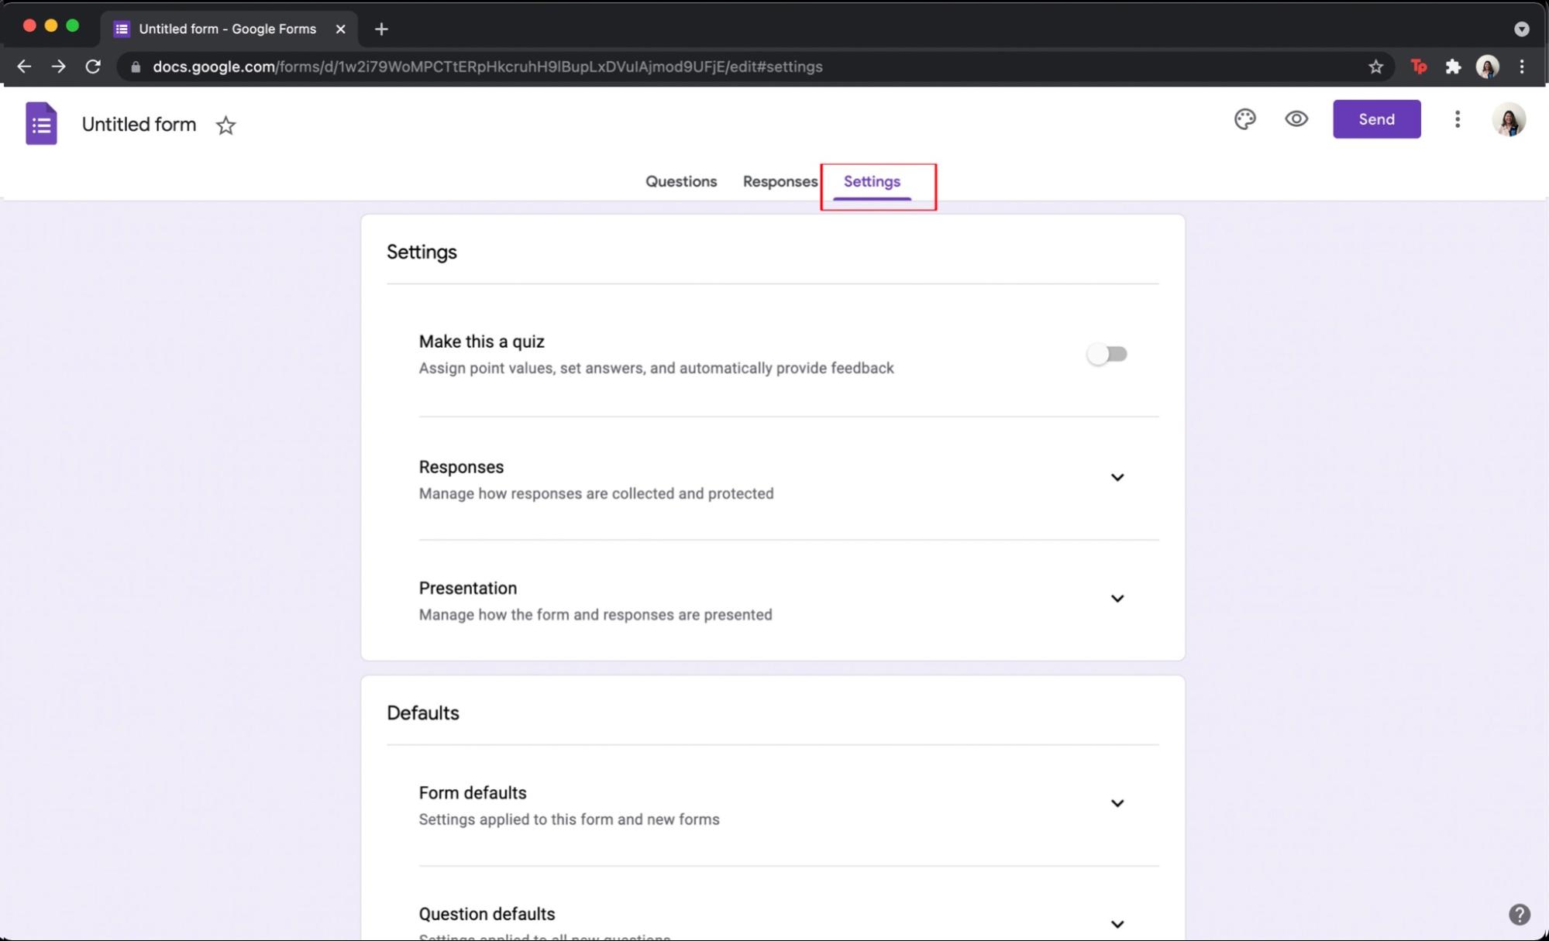Open the theme customization palette

click(x=1244, y=118)
